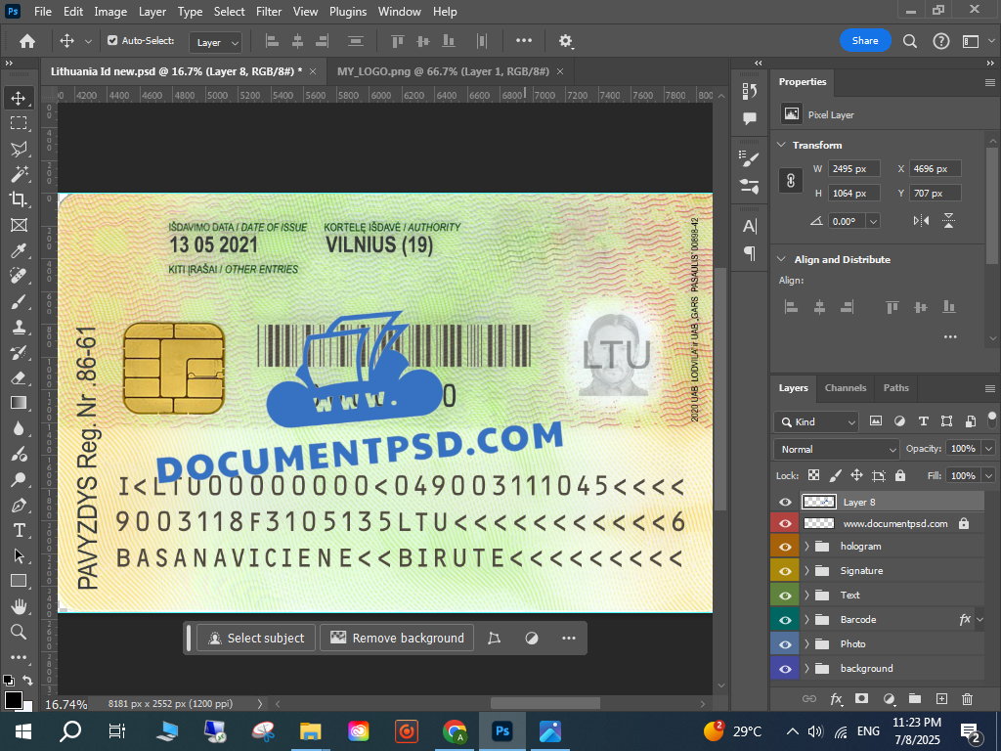Image resolution: width=1001 pixels, height=751 pixels.
Task: Add a layer mask
Action: point(862,698)
